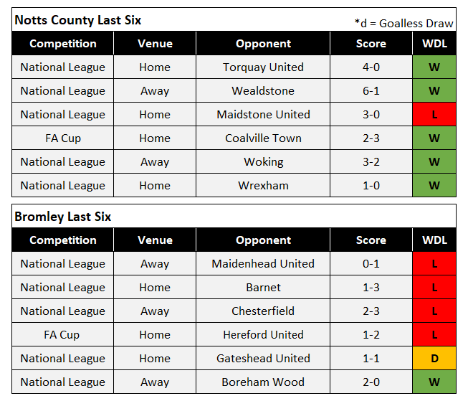Viewport: 468px width, 401px height.
Task: Click the Opponent header in Bromley table
Action: pos(263,240)
